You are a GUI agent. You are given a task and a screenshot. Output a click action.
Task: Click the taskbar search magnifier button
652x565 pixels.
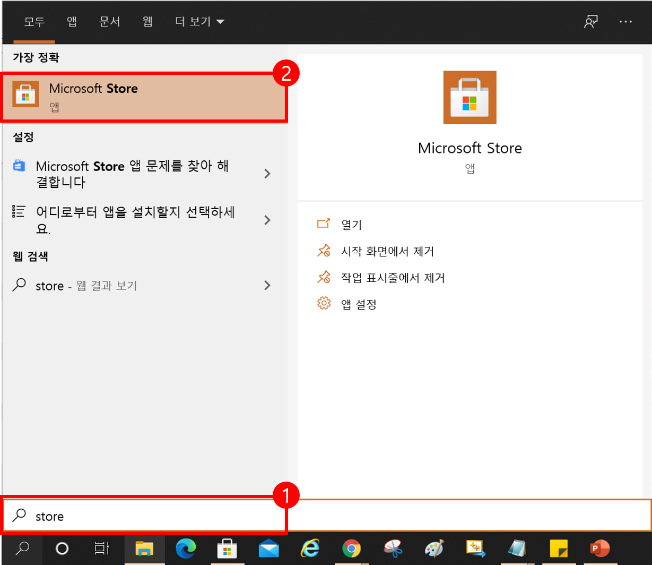click(x=21, y=549)
